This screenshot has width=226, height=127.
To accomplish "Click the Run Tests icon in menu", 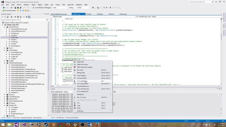I will tap(75, 70).
